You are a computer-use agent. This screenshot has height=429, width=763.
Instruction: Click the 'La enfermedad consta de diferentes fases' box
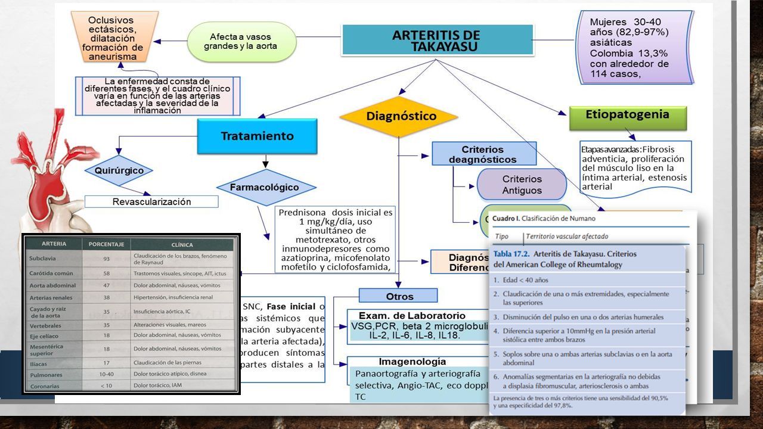[157, 95]
